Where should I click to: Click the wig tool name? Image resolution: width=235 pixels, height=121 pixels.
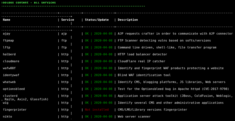click(6, 103)
